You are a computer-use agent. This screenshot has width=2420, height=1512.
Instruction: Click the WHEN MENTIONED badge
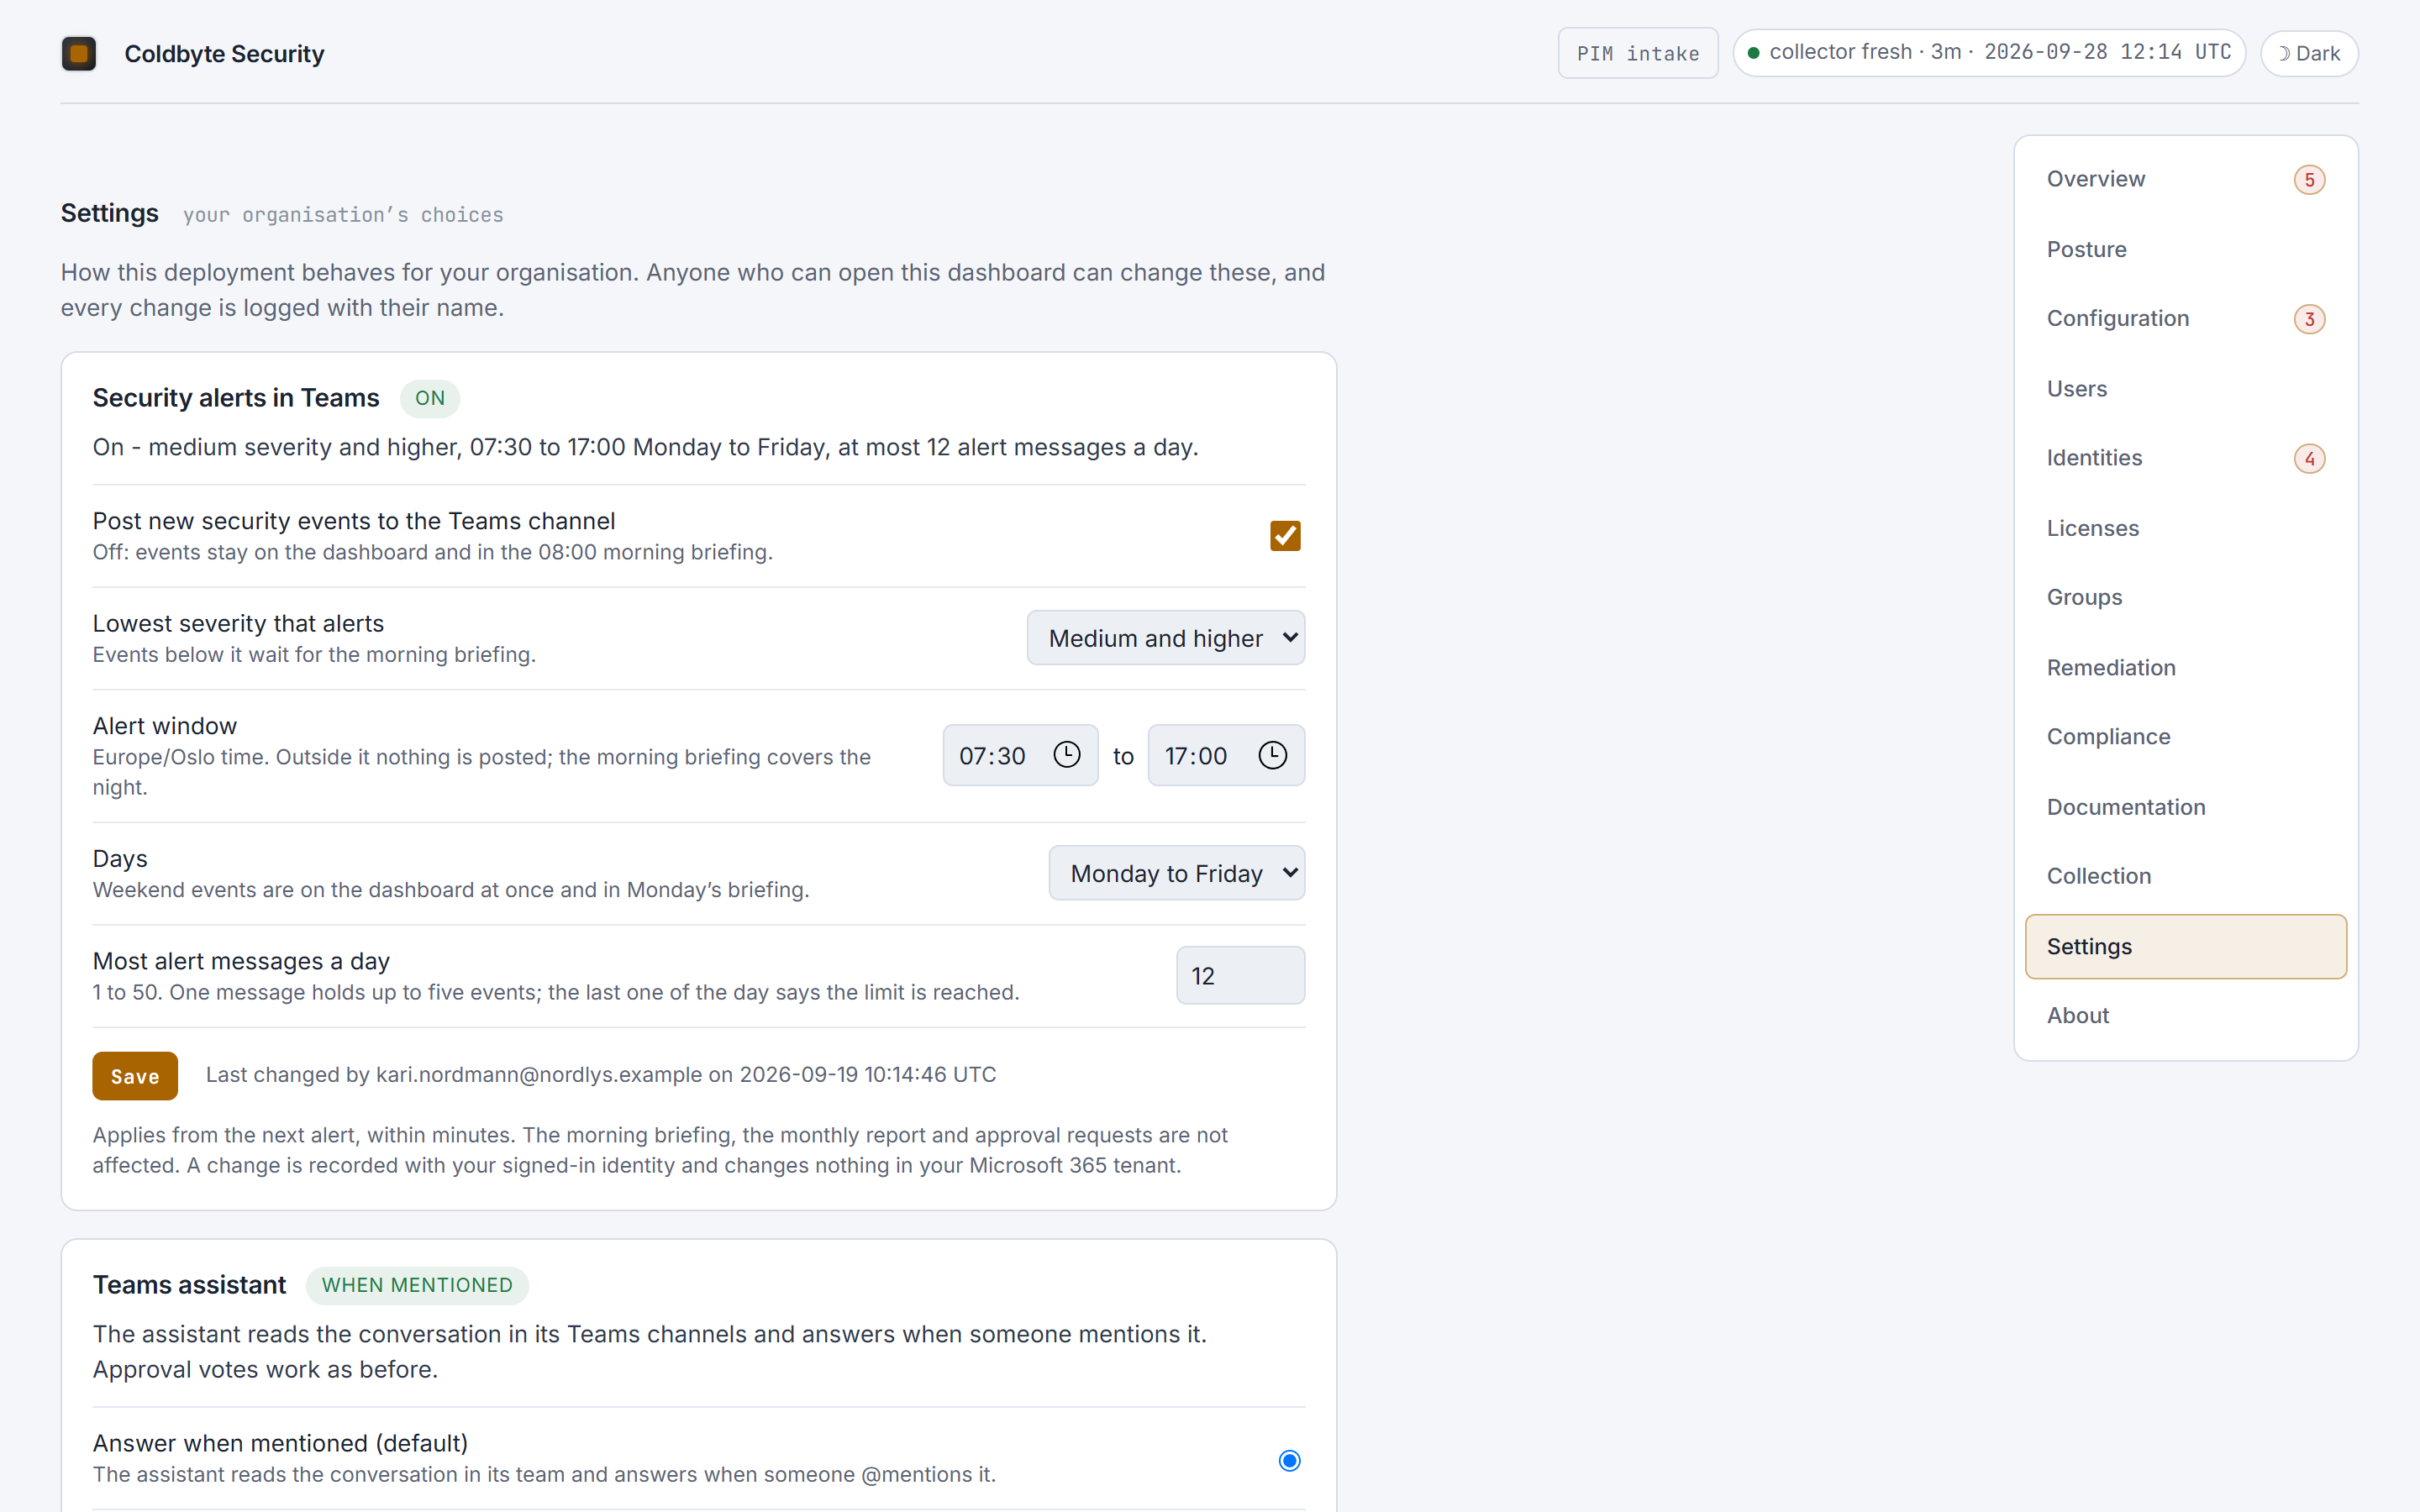point(417,1285)
